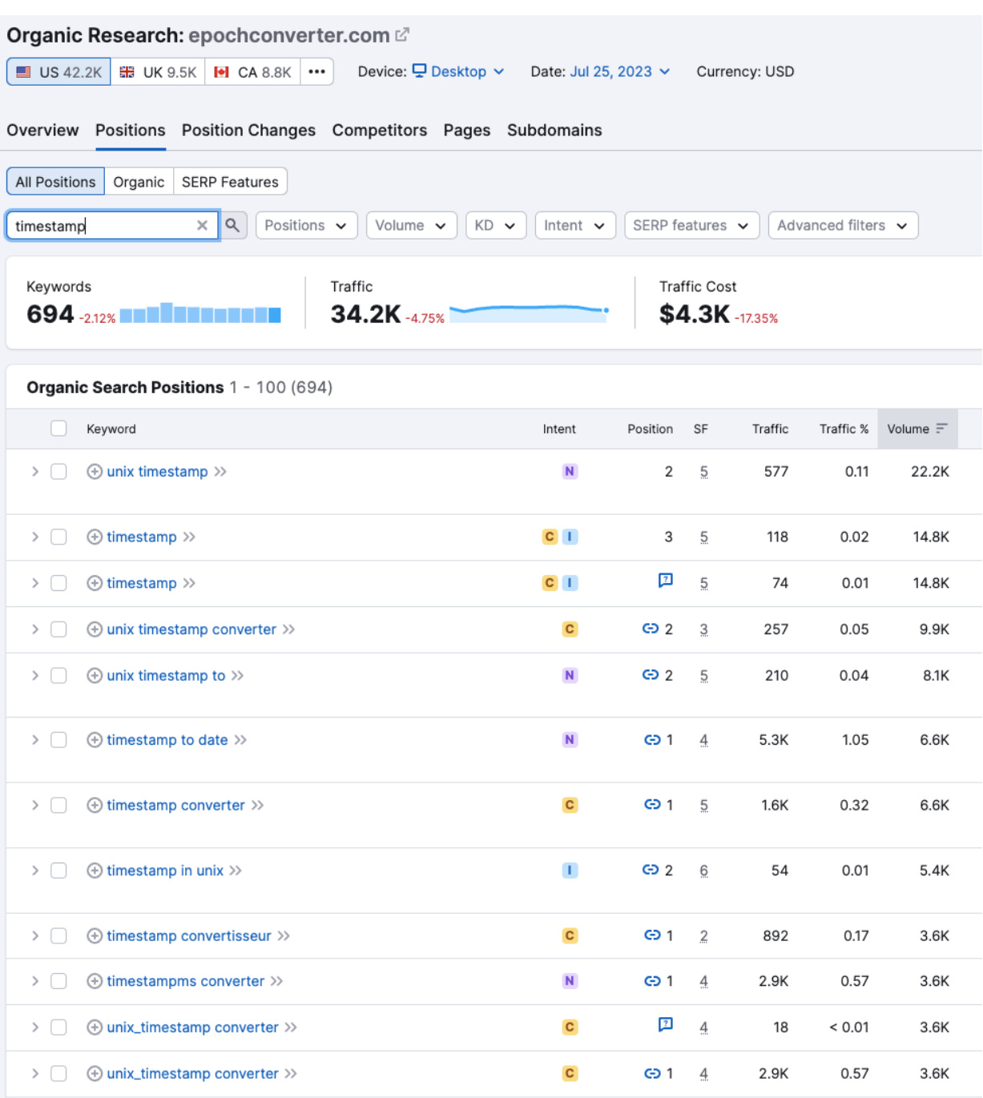The height and width of the screenshot is (1098, 983).
Task: Clear the timestamp search field
Action: tap(202, 226)
